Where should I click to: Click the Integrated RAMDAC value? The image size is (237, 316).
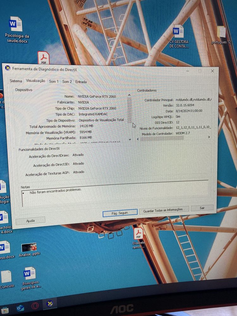tap(93, 114)
